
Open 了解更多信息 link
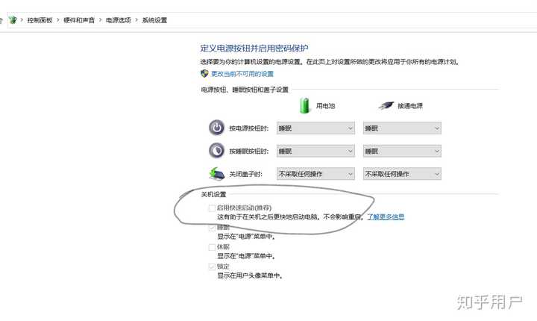[x=386, y=216]
